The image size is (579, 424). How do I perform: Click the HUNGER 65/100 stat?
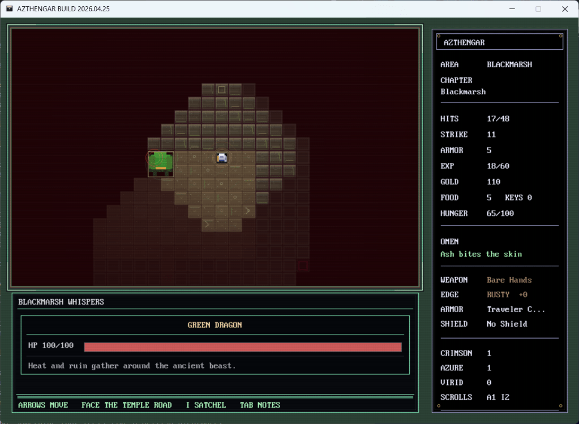(478, 213)
